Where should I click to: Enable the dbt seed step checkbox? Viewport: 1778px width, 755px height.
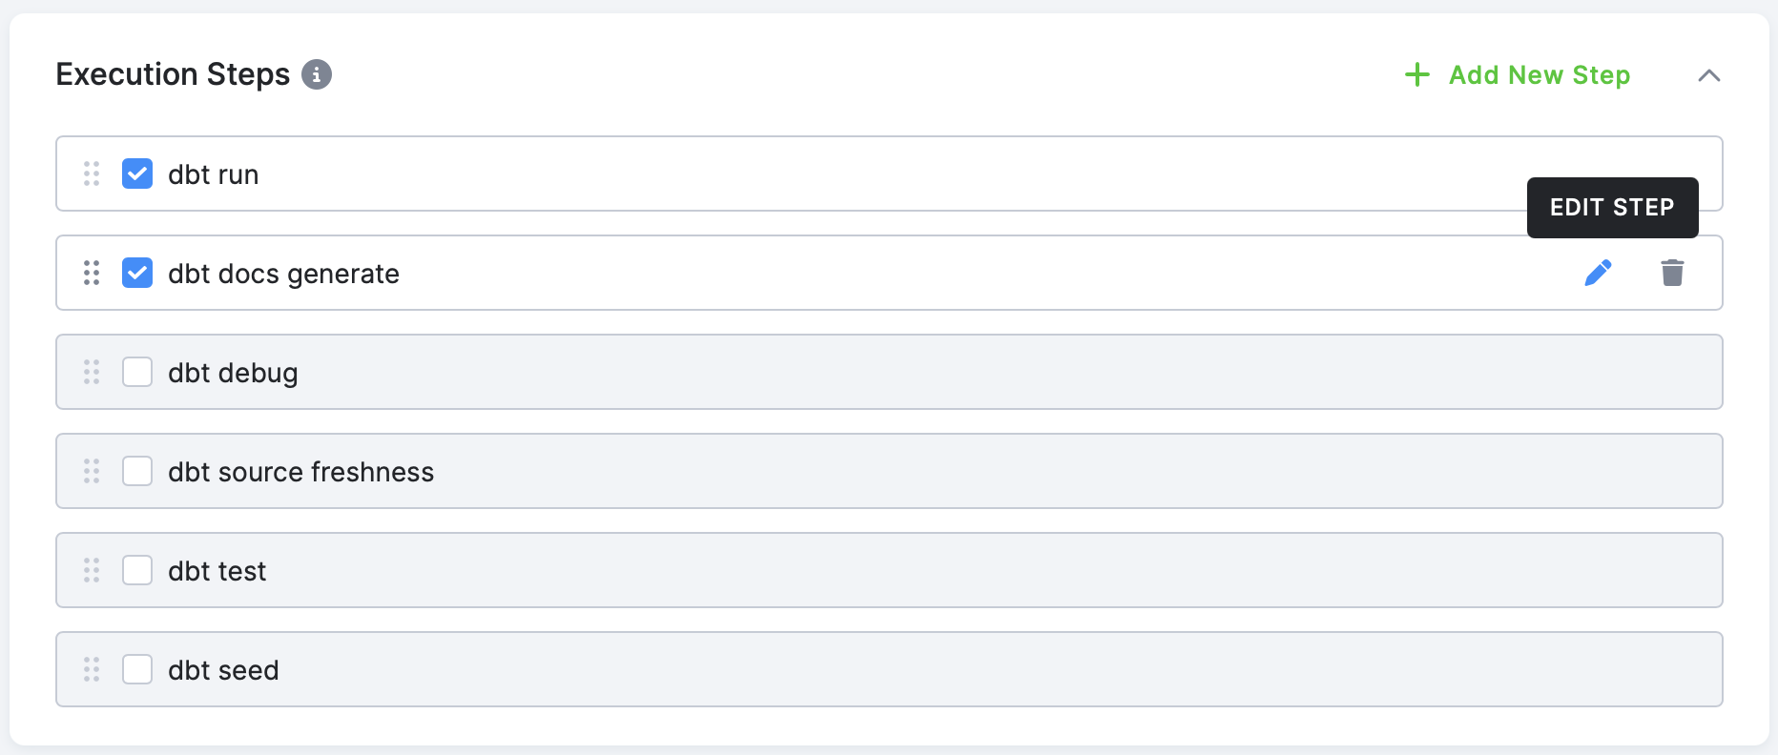tap(137, 669)
